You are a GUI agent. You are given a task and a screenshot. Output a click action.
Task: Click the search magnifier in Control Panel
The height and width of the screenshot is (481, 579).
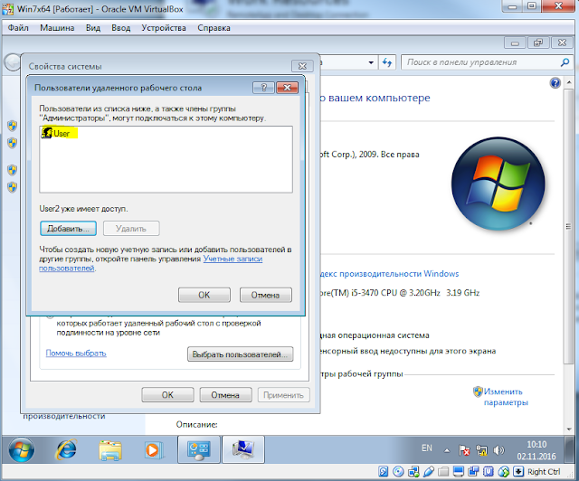(x=565, y=62)
